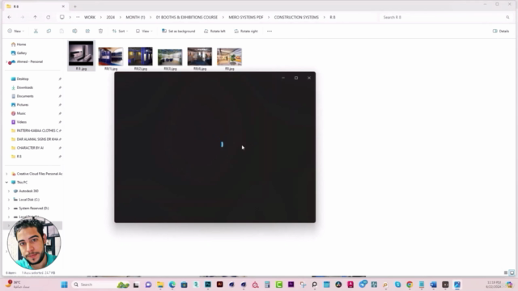
Task: Expand the This PC tree node
Action: tap(6, 182)
